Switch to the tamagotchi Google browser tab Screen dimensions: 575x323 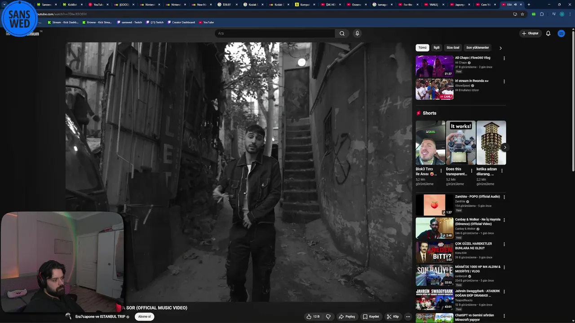coord(382,4)
